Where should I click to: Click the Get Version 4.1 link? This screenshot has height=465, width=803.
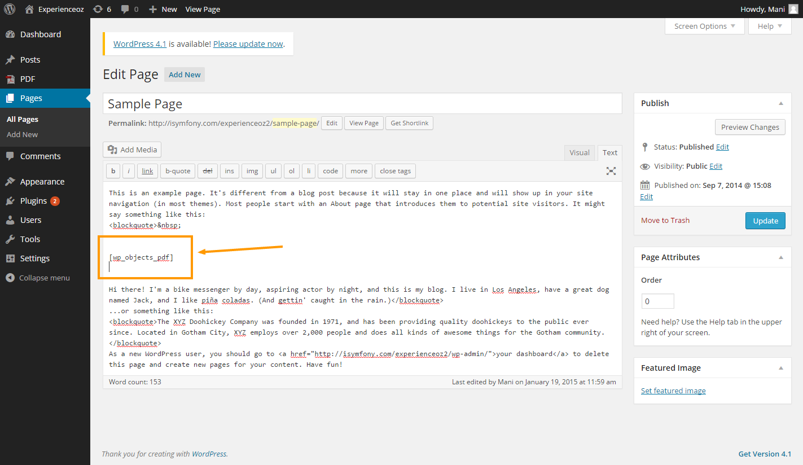click(765, 454)
